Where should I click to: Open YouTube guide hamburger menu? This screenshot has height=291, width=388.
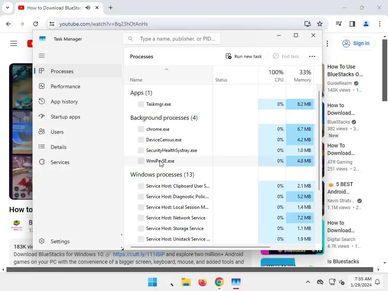[14, 43]
